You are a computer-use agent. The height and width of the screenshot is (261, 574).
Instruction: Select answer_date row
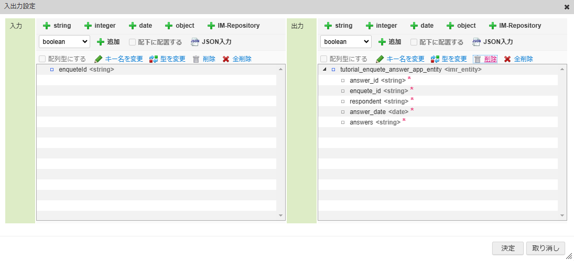point(438,111)
